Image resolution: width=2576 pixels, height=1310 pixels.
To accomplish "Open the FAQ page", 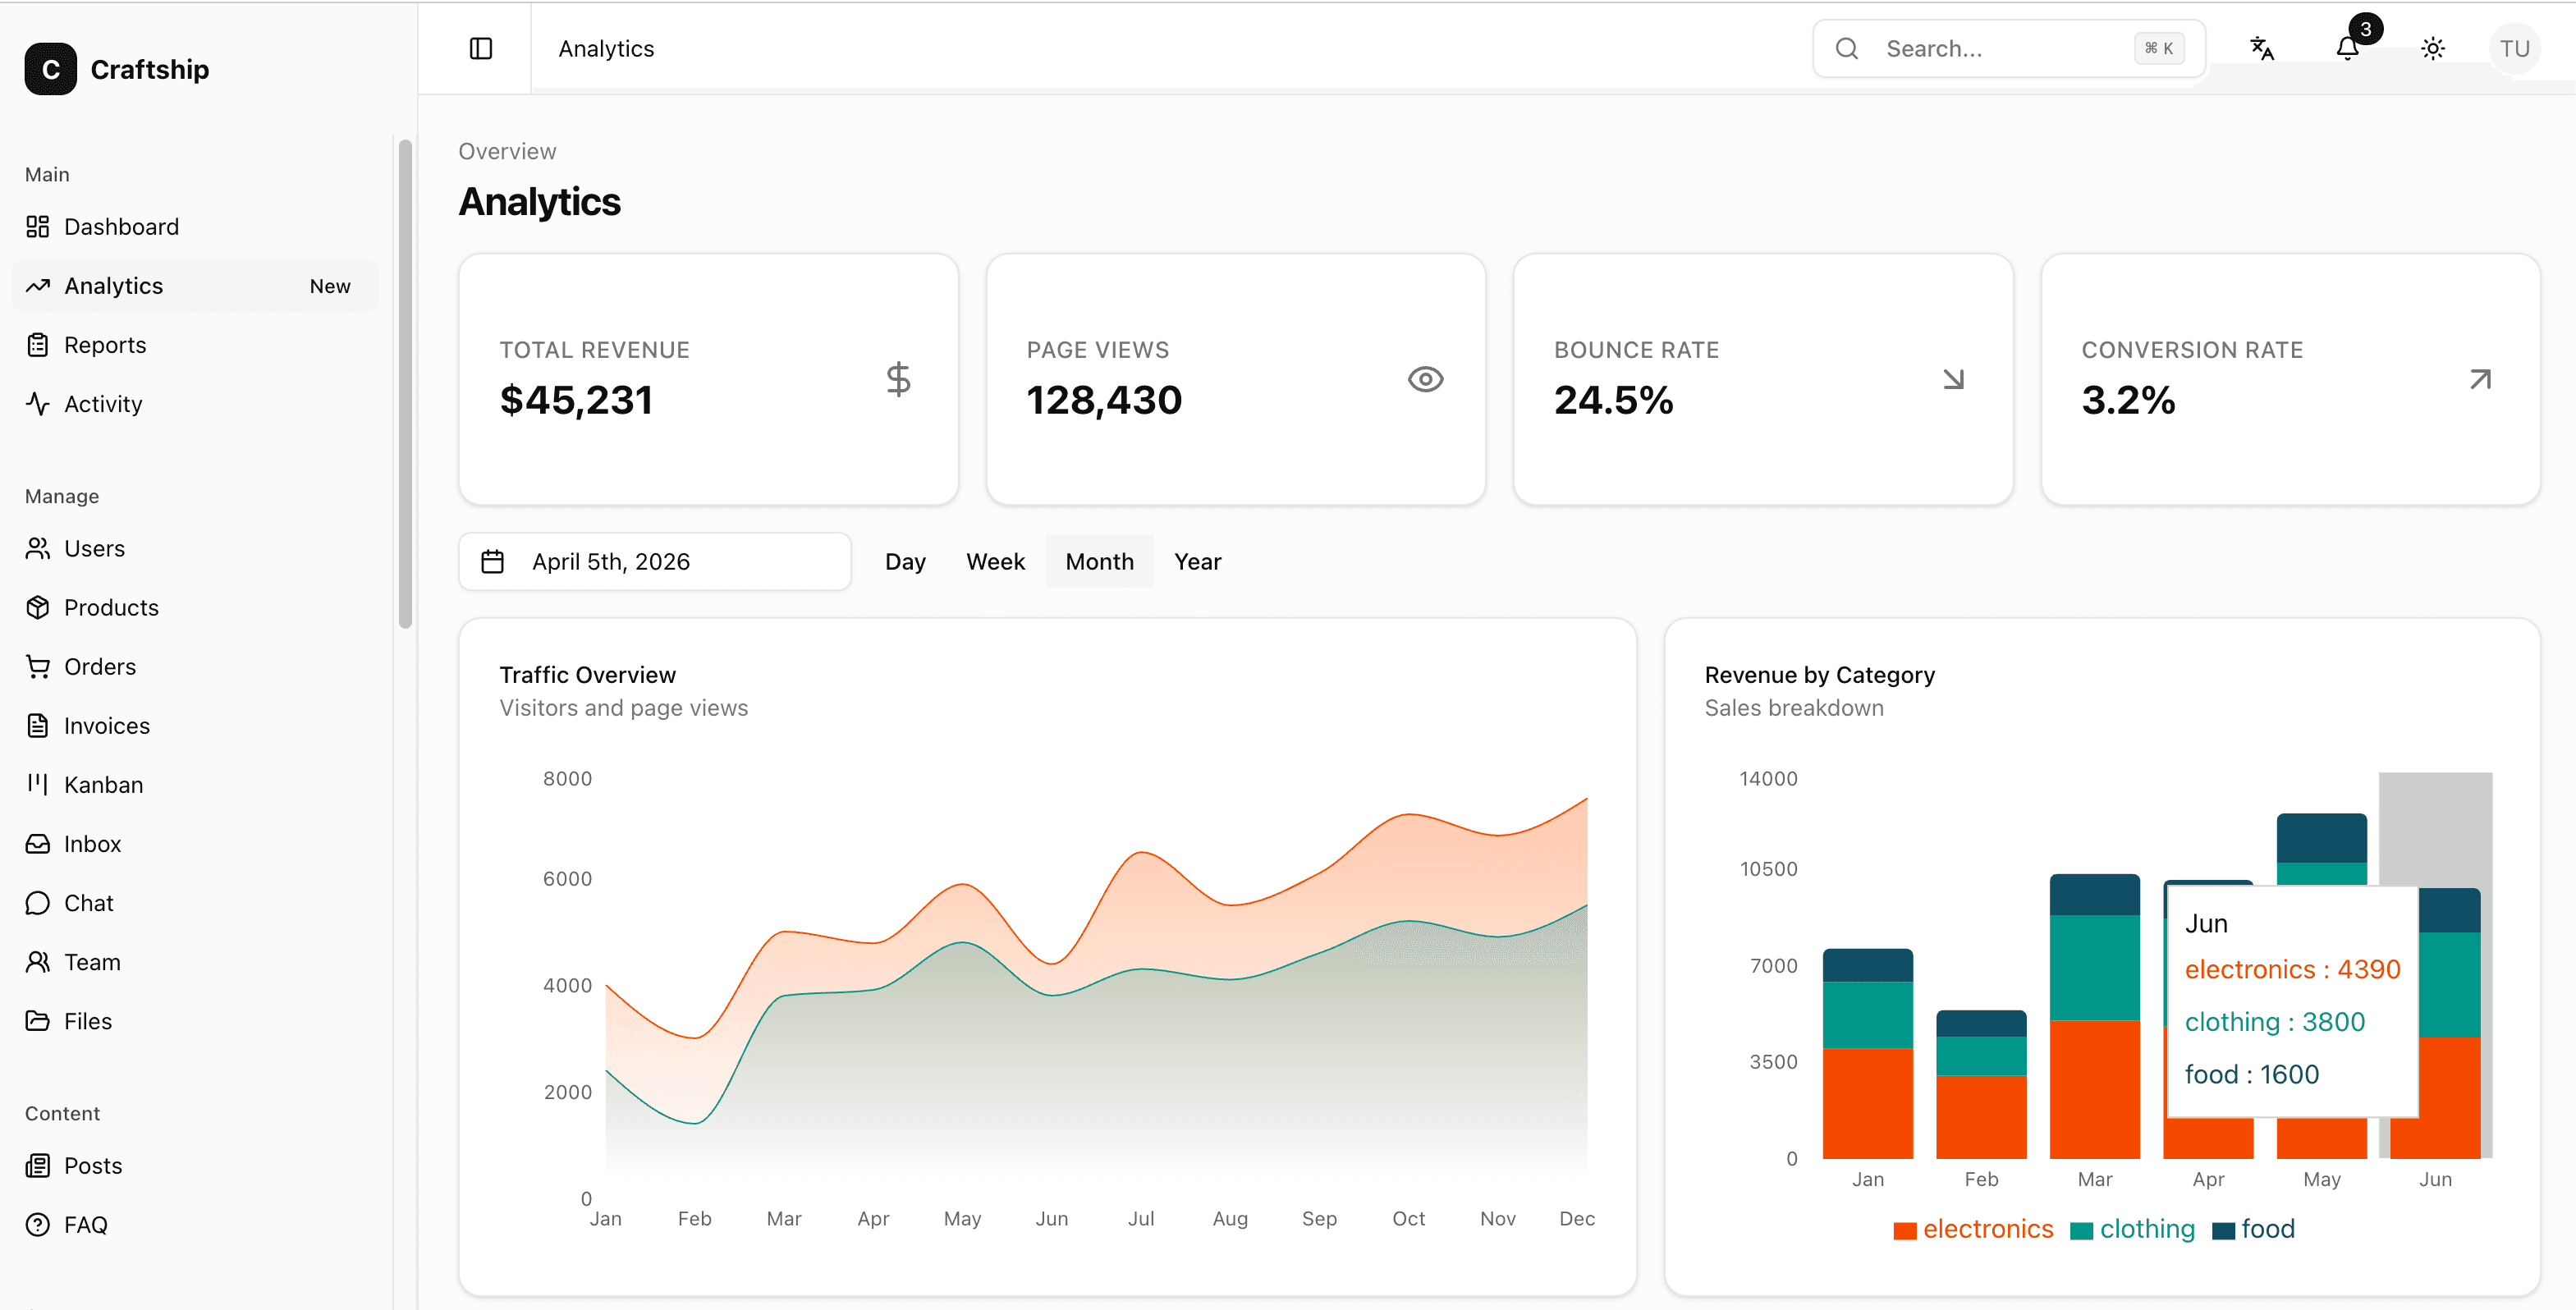I will 87,1223.
